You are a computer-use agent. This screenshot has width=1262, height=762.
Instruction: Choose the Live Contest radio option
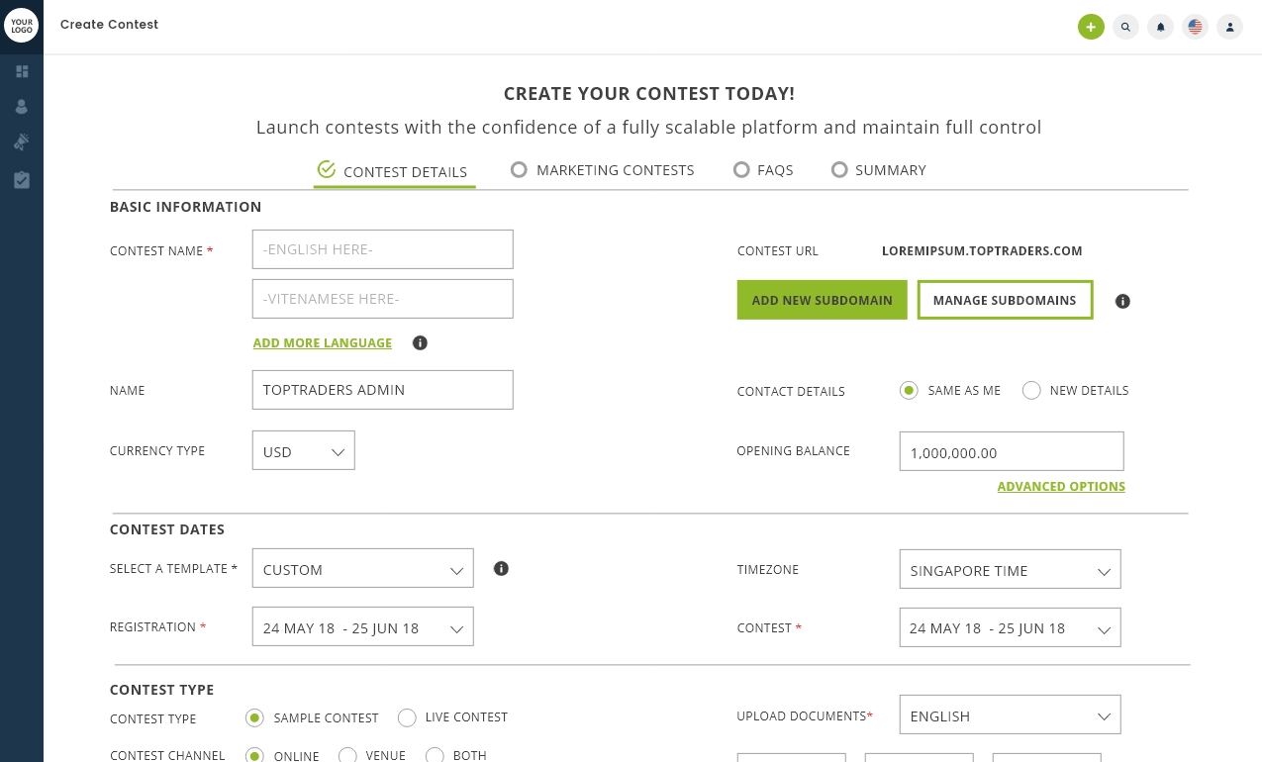click(407, 717)
